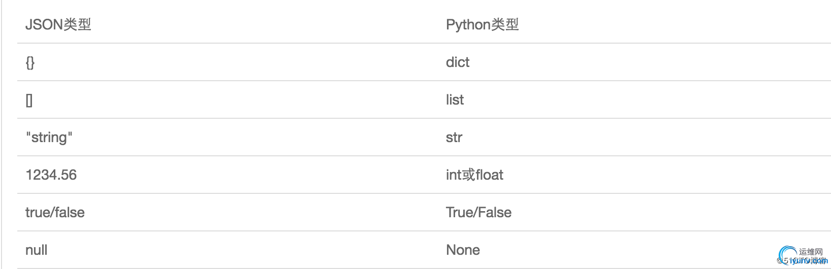Image resolution: width=831 pixels, height=269 pixels.
Task: Click the list table cell
Action: pyautogui.click(x=455, y=99)
